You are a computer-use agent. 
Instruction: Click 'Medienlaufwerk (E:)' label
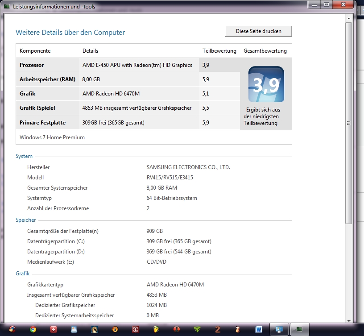point(50,262)
